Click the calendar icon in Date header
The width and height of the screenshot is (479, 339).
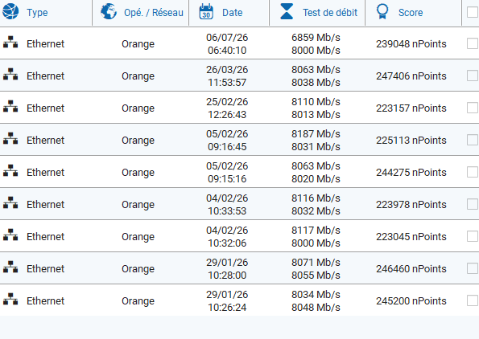(x=206, y=11)
